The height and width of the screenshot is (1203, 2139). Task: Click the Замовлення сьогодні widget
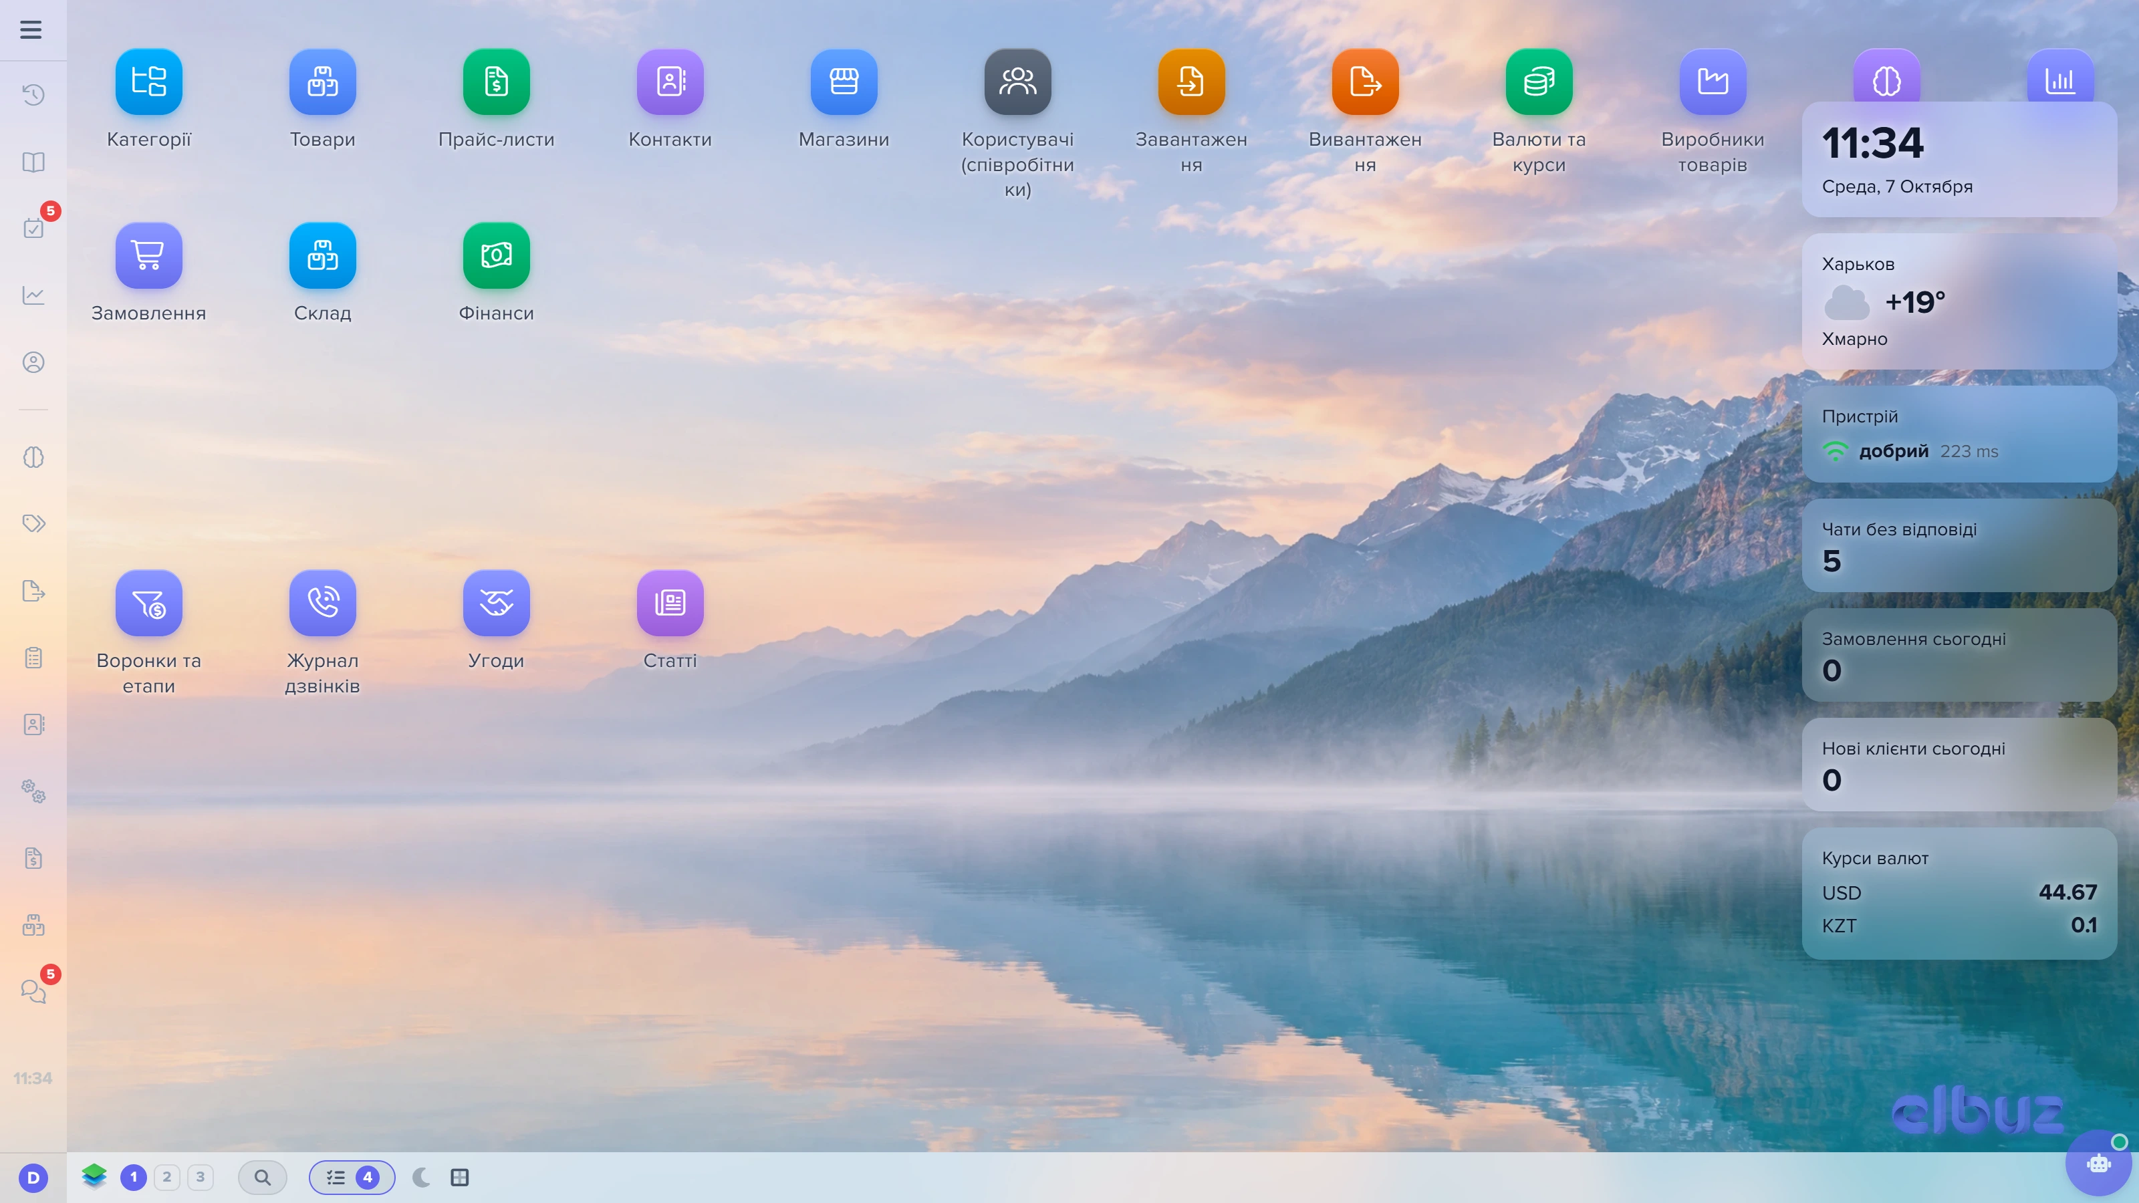(x=1959, y=655)
